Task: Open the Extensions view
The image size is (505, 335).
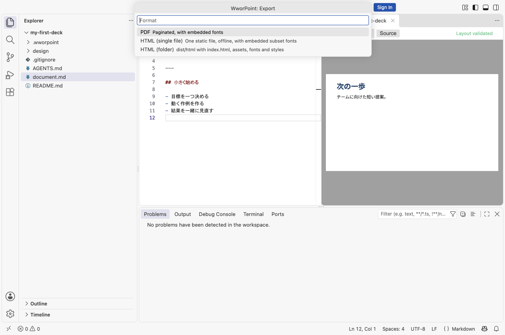Action: pyautogui.click(x=10, y=92)
